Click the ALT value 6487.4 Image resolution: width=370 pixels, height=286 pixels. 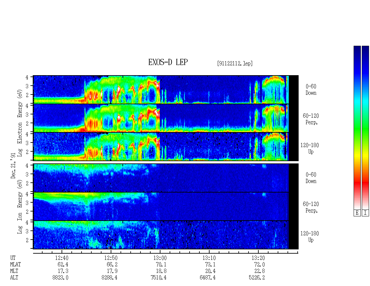[x=208, y=278]
